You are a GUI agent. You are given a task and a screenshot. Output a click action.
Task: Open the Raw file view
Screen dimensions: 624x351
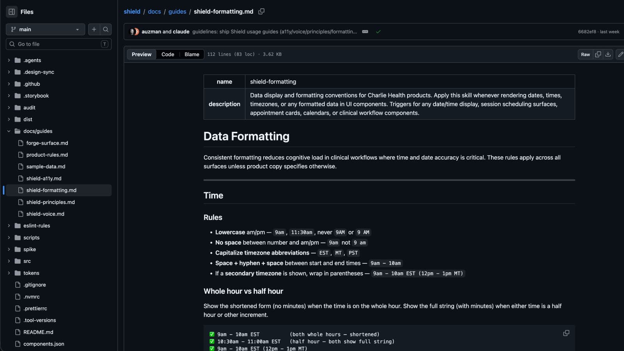(x=585, y=54)
